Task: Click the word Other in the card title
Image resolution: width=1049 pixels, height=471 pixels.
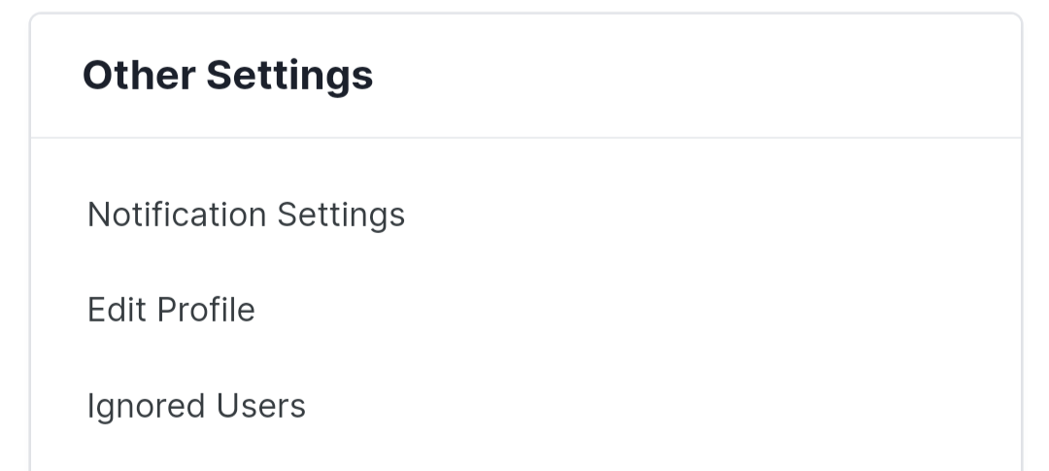Action: (139, 75)
